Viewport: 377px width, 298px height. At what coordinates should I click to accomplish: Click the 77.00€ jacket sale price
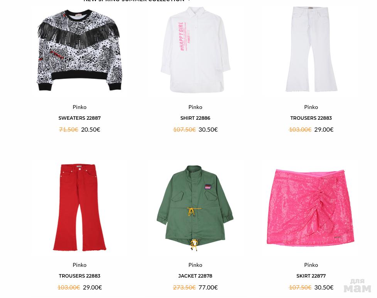tap(208, 288)
